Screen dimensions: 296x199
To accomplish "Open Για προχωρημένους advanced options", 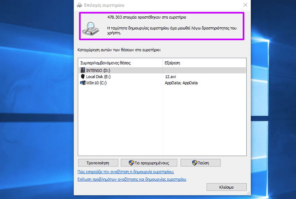I will 149,163.
